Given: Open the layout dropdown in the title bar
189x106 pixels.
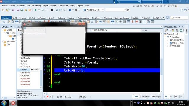Looking at the screenshot, I should point(139,2).
